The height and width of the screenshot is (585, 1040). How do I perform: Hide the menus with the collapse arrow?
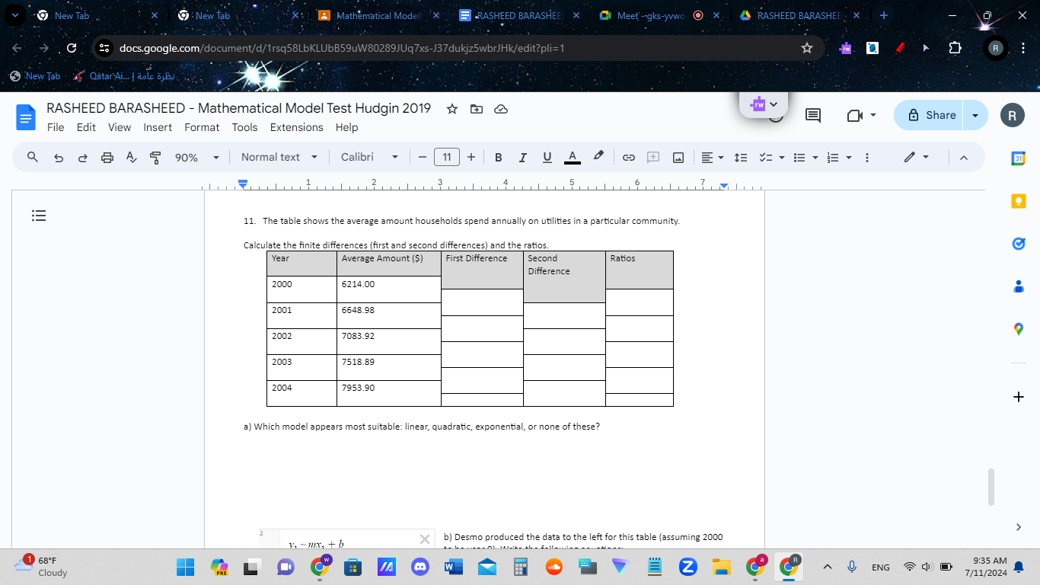point(963,157)
